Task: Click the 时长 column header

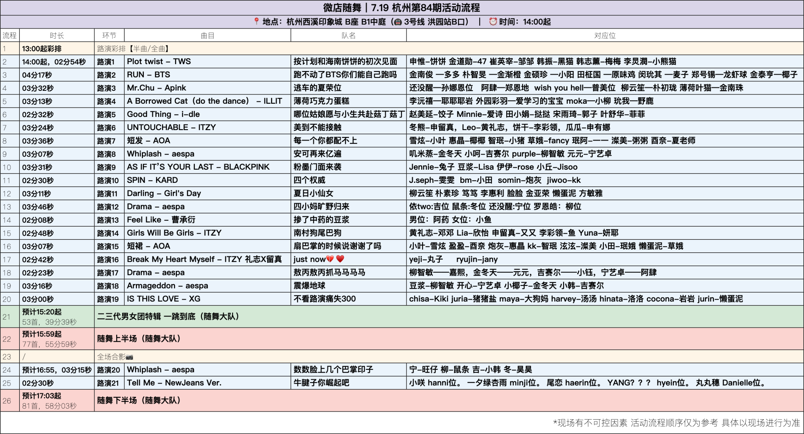Action: point(57,35)
